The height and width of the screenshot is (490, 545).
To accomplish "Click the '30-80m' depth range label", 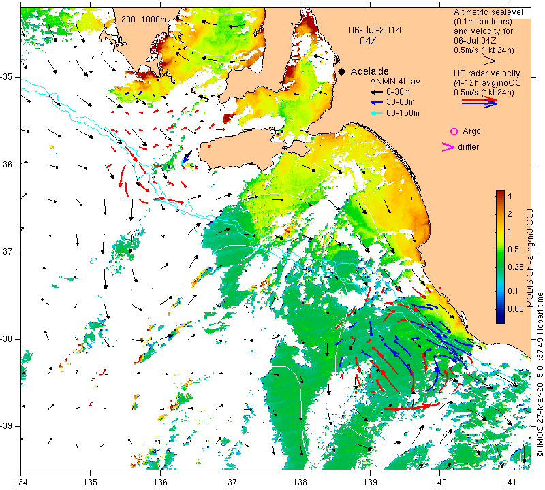I will click(x=401, y=103).
